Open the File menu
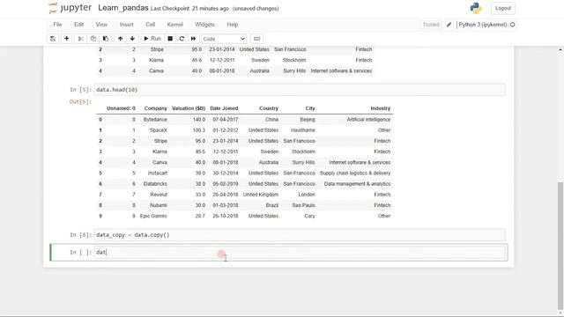Viewport: 564px width, 317px height. point(57,25)
